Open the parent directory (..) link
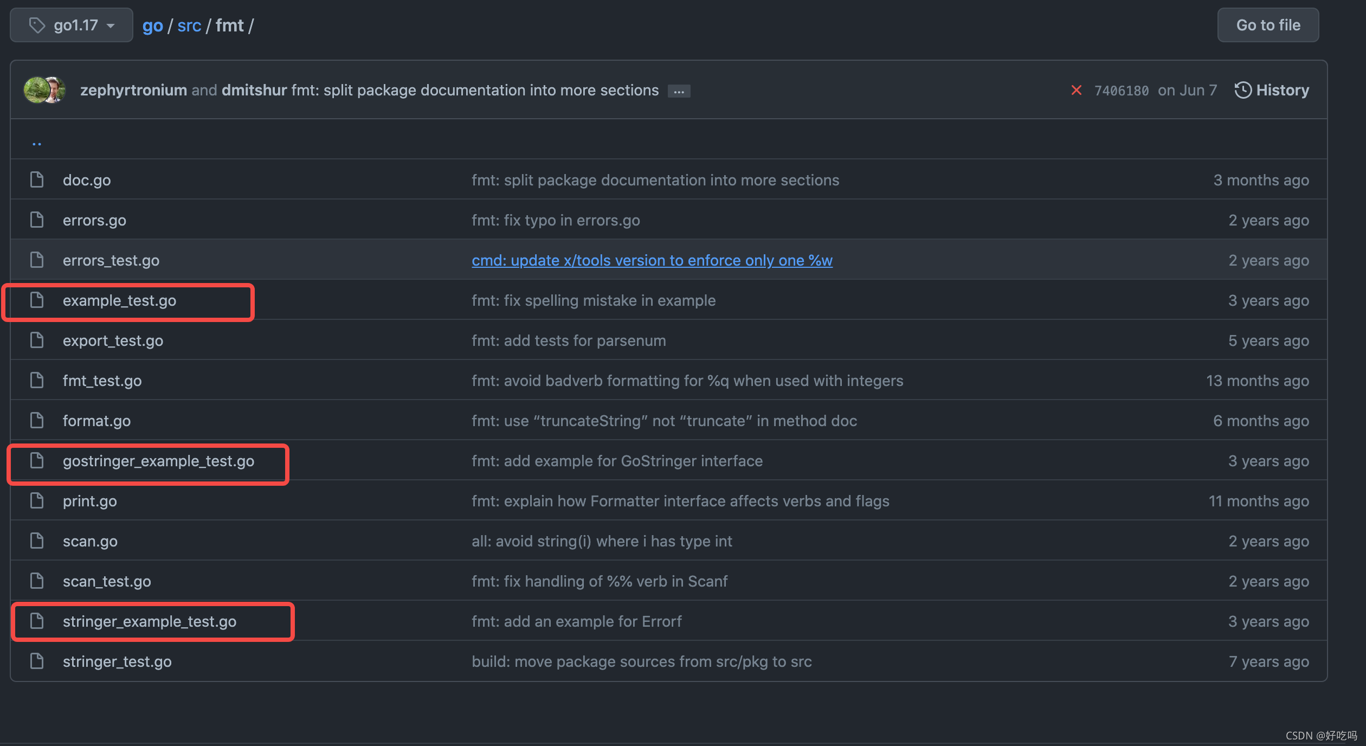Screen dimensions: 1366x746 point(37,143)
